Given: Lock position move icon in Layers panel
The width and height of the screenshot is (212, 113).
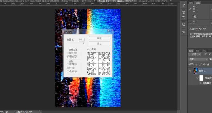Looking at the screenshot, I should (x=204, y=65).
